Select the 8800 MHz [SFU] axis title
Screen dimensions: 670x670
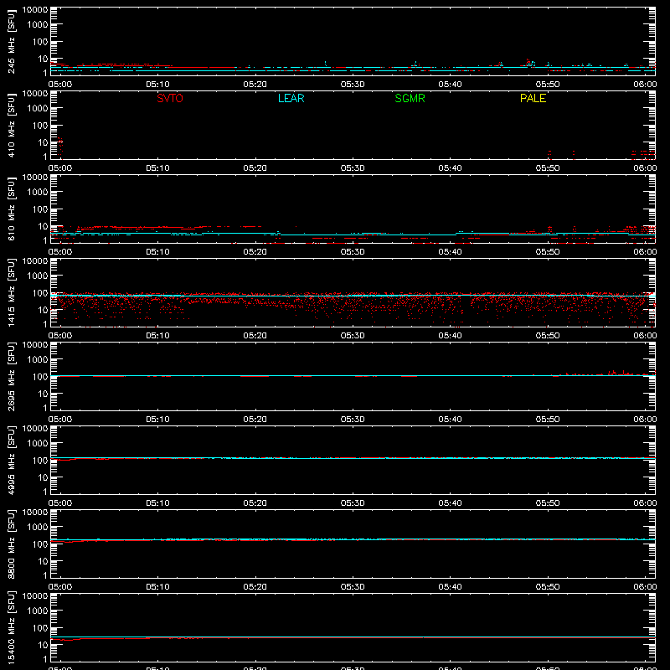(11, 544)
